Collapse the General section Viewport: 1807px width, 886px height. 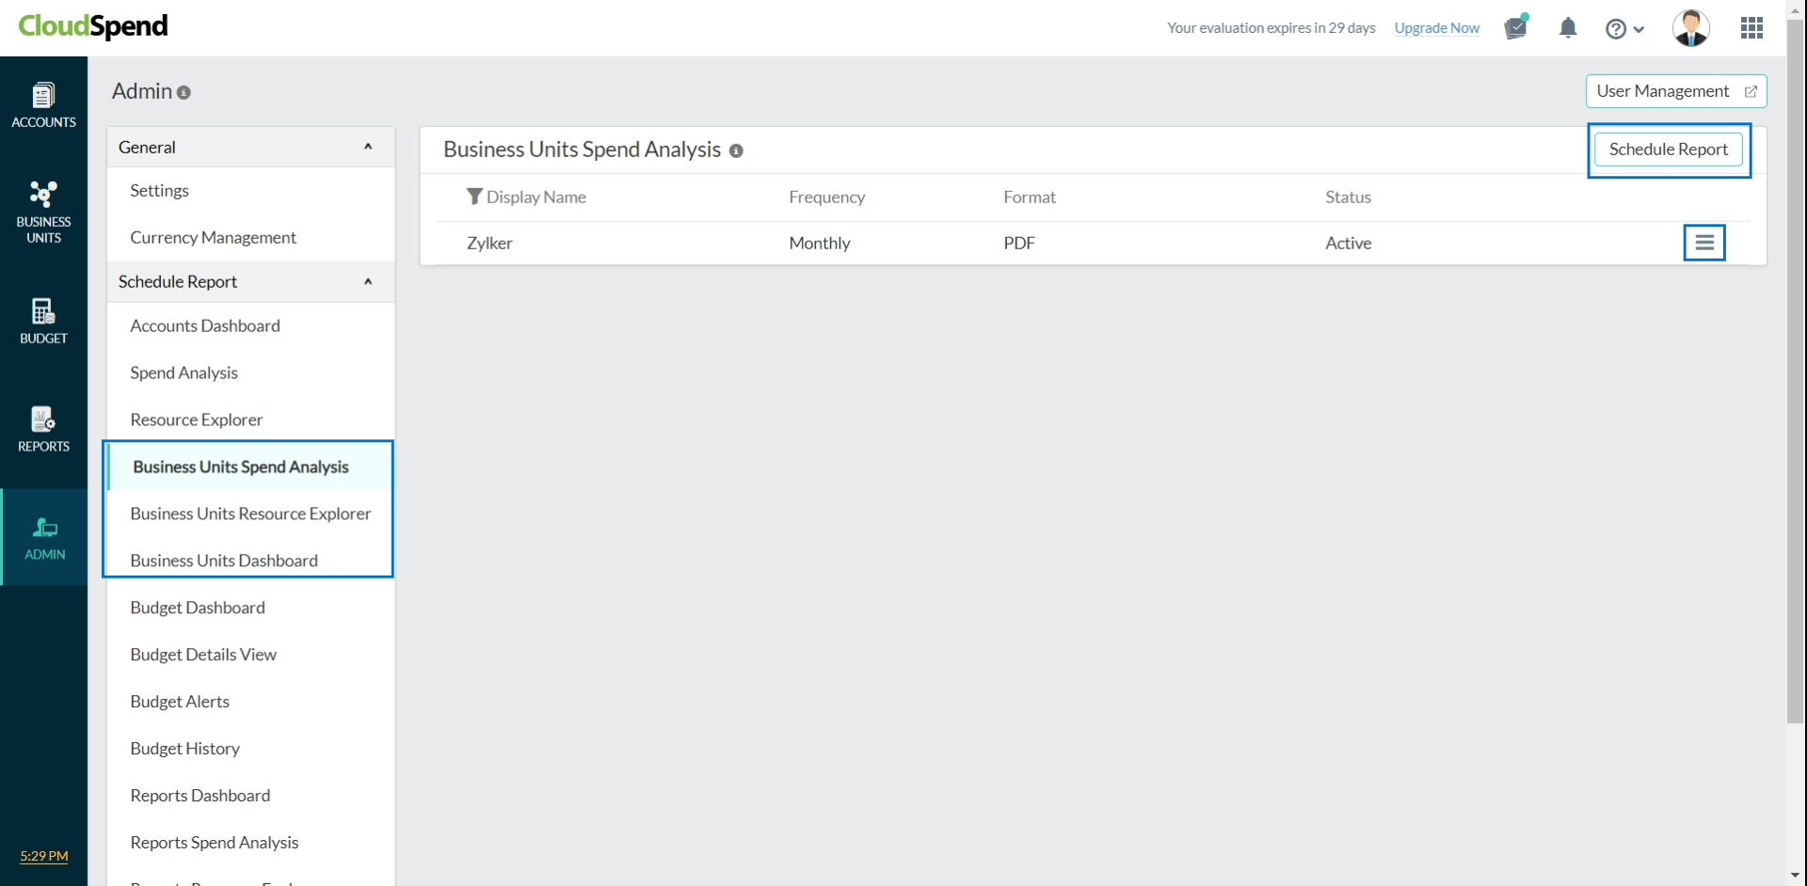pos(367,146)
